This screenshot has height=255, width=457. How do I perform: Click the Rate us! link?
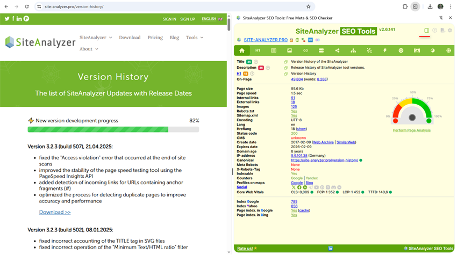tap(245, 249)
